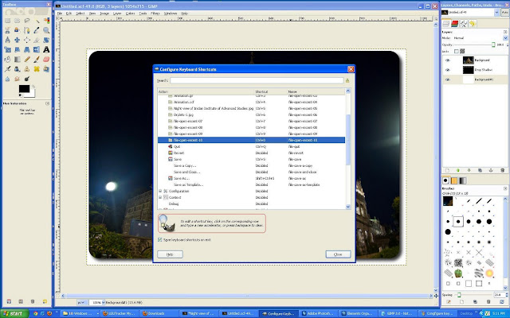Select the Bucket Fill tool
Screen dimensions: 510x318
7,60
